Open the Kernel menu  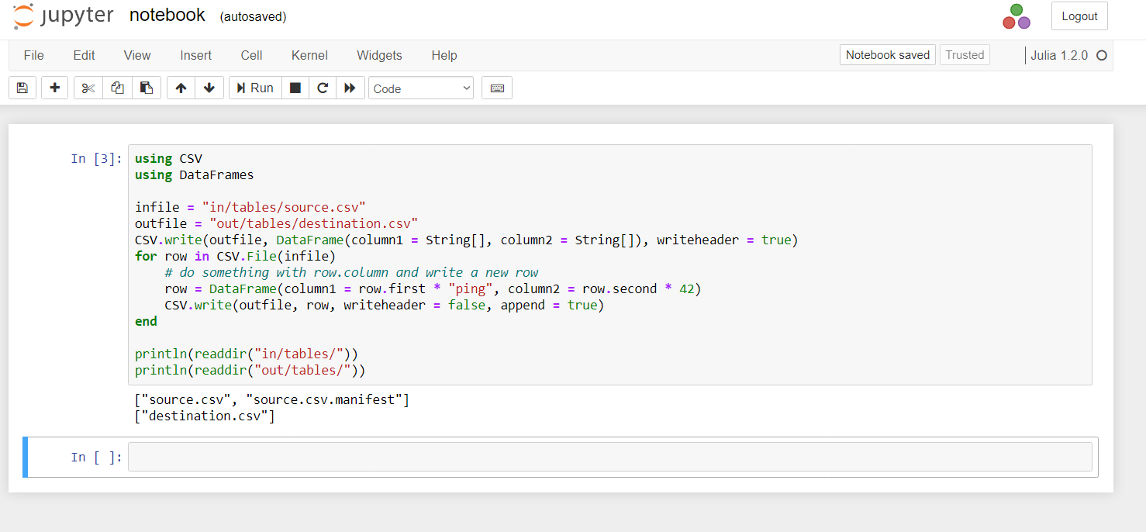pyautogui.click(x=309, y=55)
